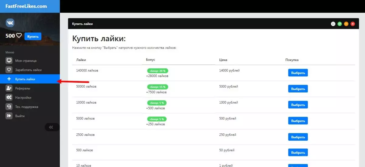This screenshot has width=365, height=167.
Task: Click the +28000 лайков bonus text
Action: (157, 76)
